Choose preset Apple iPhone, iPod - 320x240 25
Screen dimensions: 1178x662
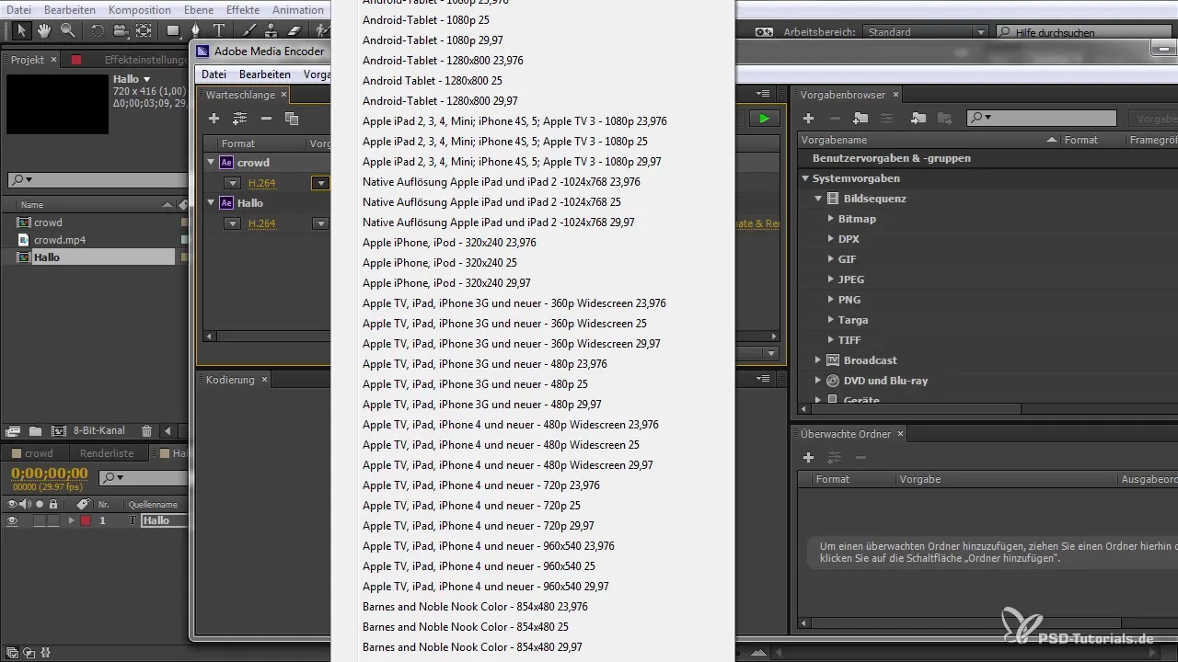coord(440,263)
